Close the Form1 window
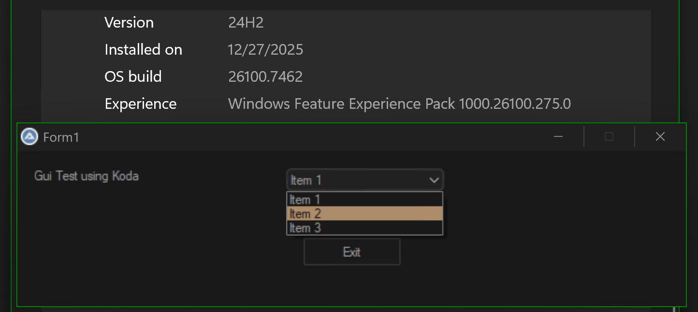 tap(660, 137)
